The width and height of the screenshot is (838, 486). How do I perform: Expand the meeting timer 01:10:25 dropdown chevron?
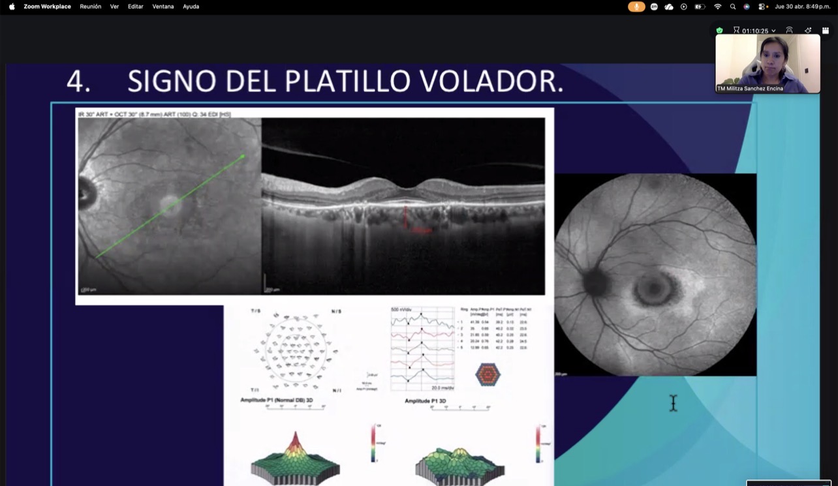pyautogui.click(x=773, y=31)
